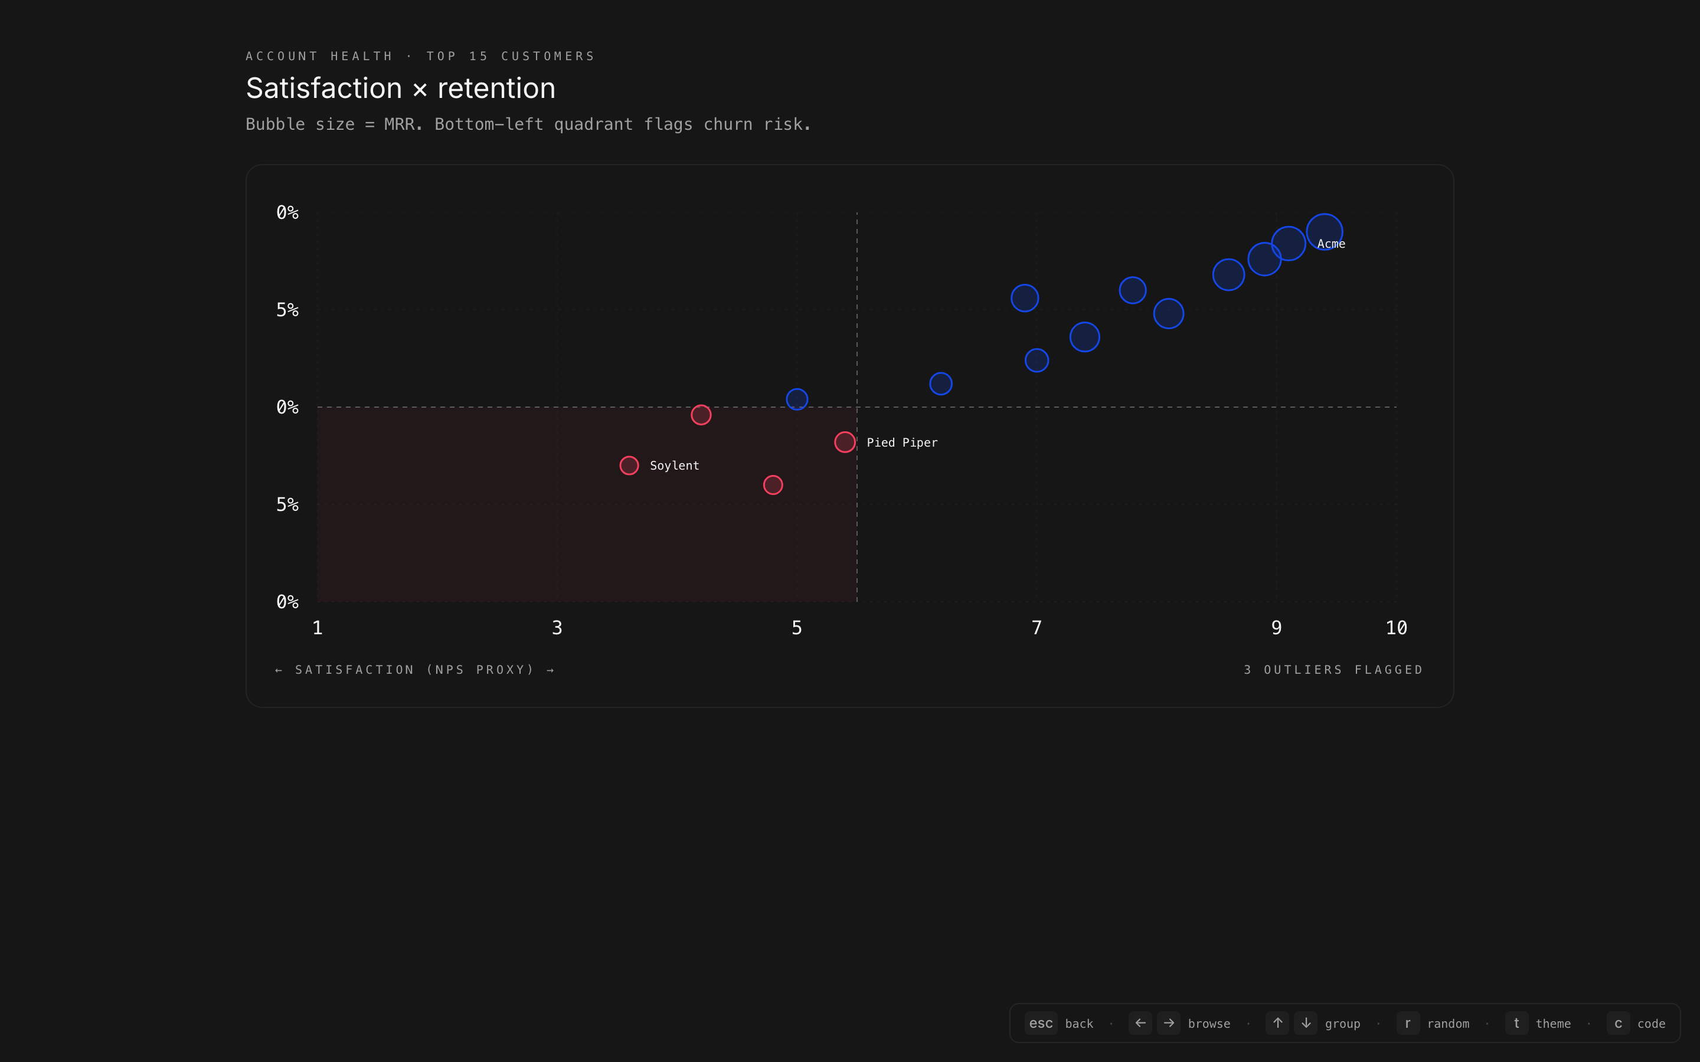The image size is (1700, 1062).
Task: Click the "3 outliers flagged" caption
Action: [x=1333, y=670]
